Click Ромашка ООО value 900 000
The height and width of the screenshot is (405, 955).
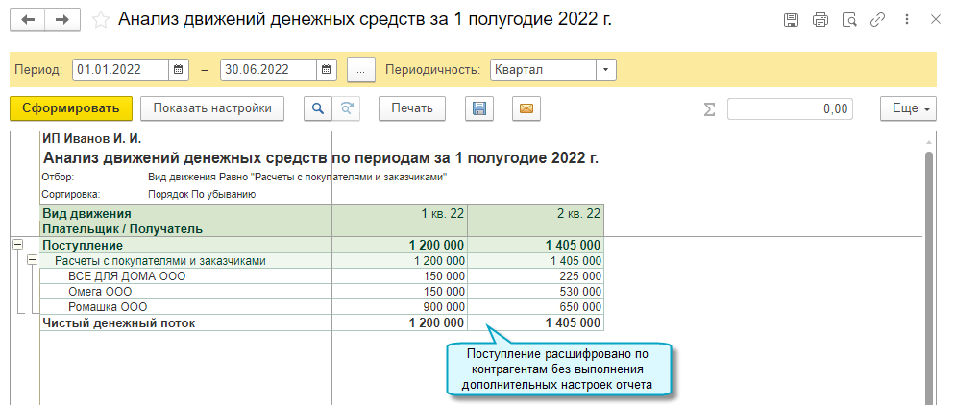click(x=400, y=307)
